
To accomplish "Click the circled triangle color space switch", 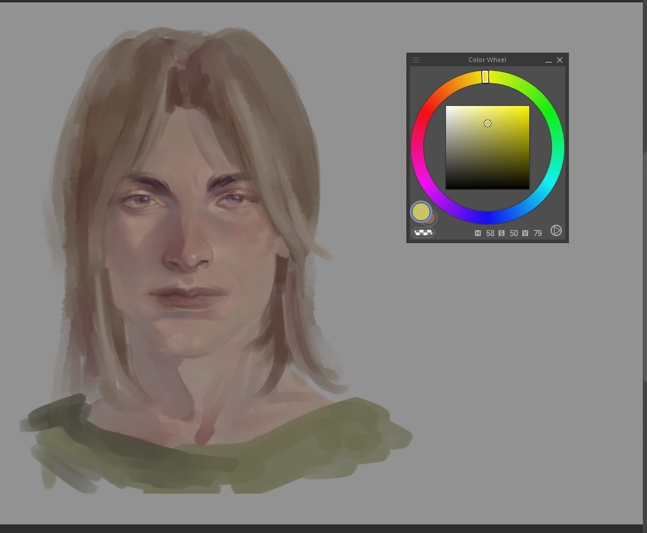I will coord(556,231).
